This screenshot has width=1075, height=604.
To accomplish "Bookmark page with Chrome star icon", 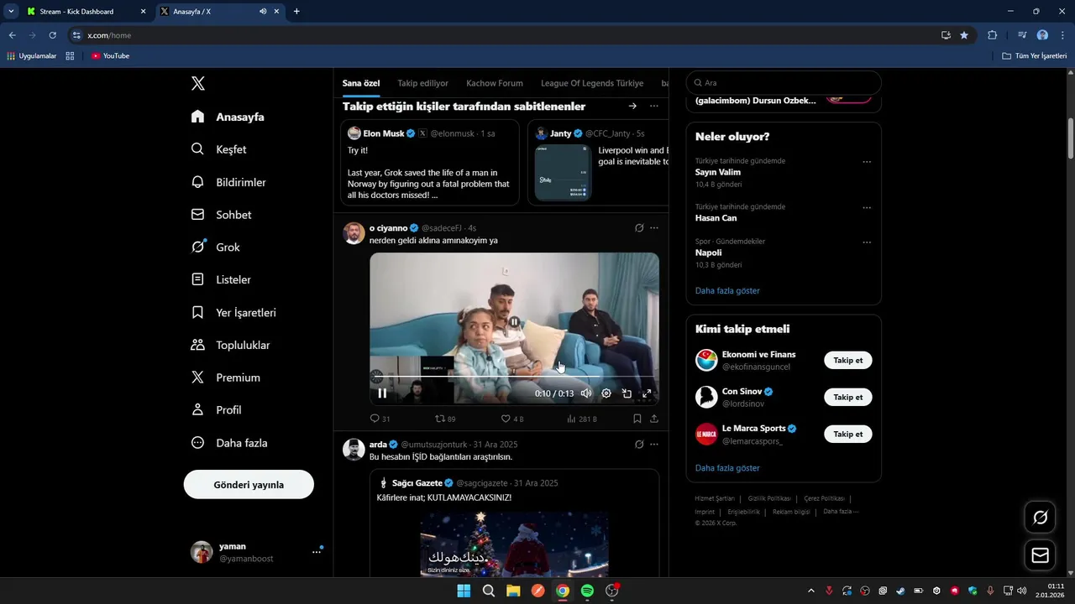I will point(964,35).
